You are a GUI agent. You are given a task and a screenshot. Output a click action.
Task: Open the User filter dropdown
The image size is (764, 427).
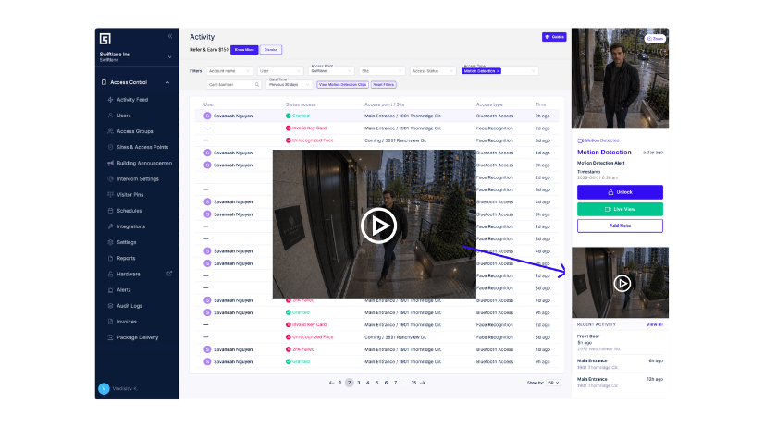pos(280,71)
